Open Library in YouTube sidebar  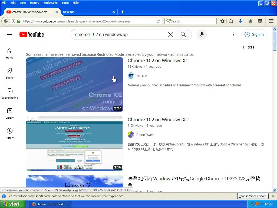(x=9, y=113)
